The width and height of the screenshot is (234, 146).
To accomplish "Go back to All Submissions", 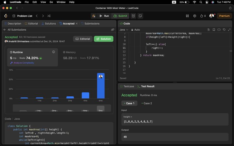I will coord(15,30).
